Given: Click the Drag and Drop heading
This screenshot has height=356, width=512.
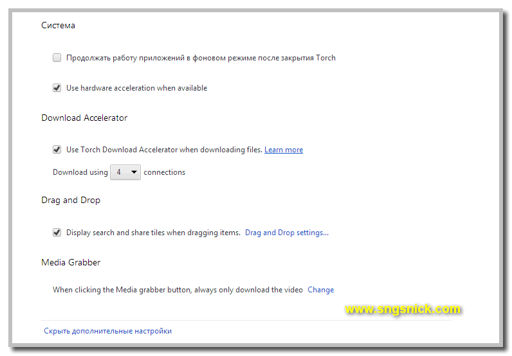Looking at the screenshot, I should pos(71,200).
